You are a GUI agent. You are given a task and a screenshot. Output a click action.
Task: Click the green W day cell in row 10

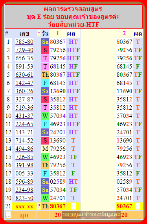(45, 116)
